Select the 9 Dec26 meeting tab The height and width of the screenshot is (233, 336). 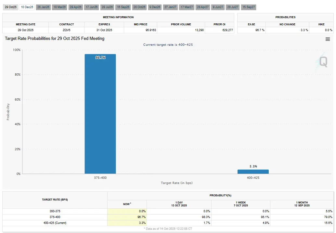[x=155, y=7]
